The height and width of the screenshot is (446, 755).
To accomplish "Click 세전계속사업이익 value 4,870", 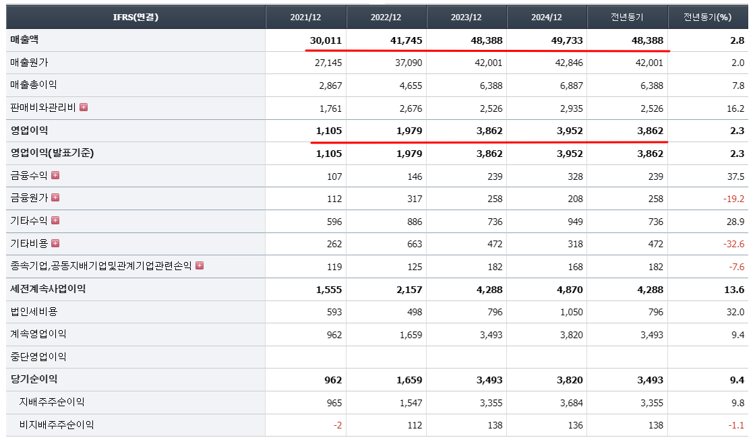I will [570, 290].
